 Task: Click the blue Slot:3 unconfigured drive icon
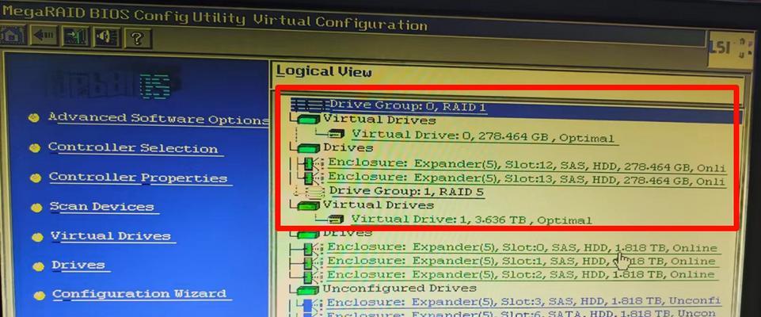click(307, 304)
